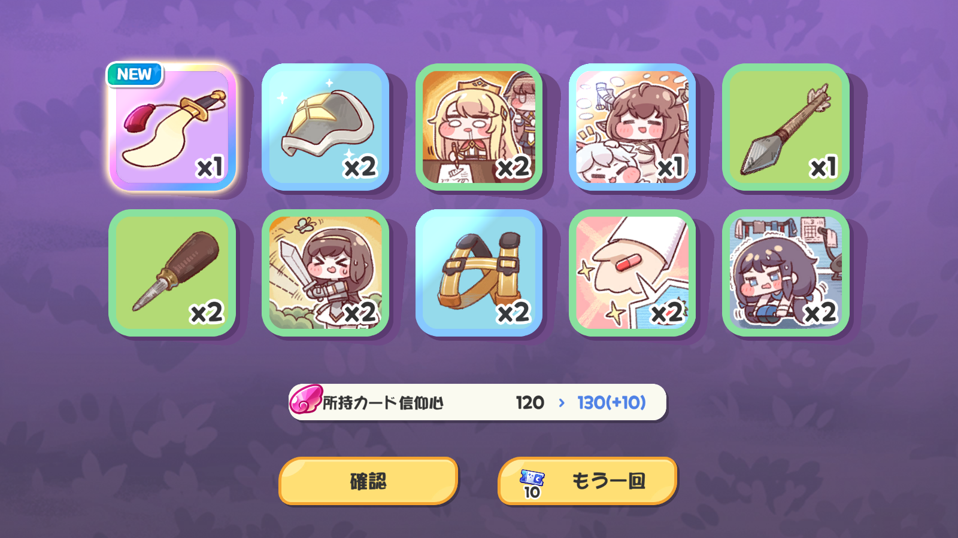Click the blue ticket icon showing 10
The width and height of the screenshot is (958, 538).
pyautogui.click(x=532, y=484)
